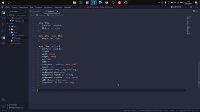This screenshot has width=200, height=112.
Task: Open the editor More Actions ellipsis
Action: 197,11
